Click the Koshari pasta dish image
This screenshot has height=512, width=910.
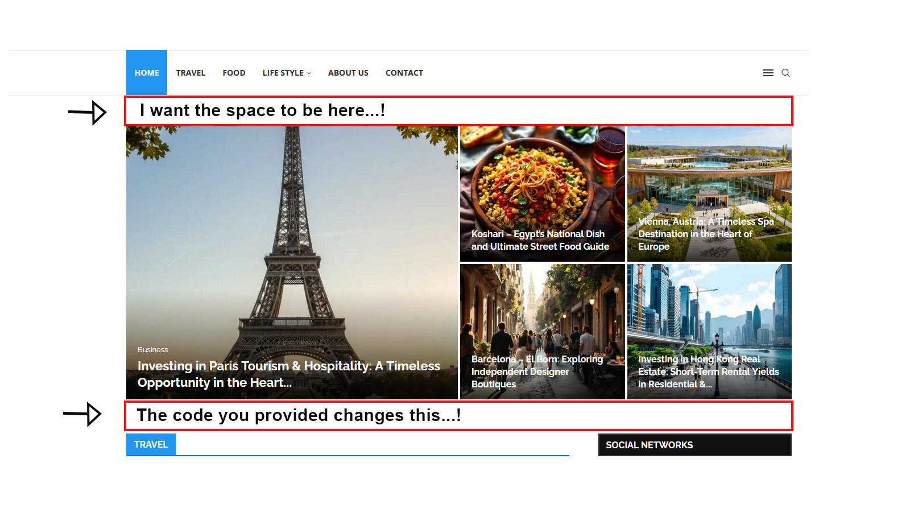[x=535, y=176]
